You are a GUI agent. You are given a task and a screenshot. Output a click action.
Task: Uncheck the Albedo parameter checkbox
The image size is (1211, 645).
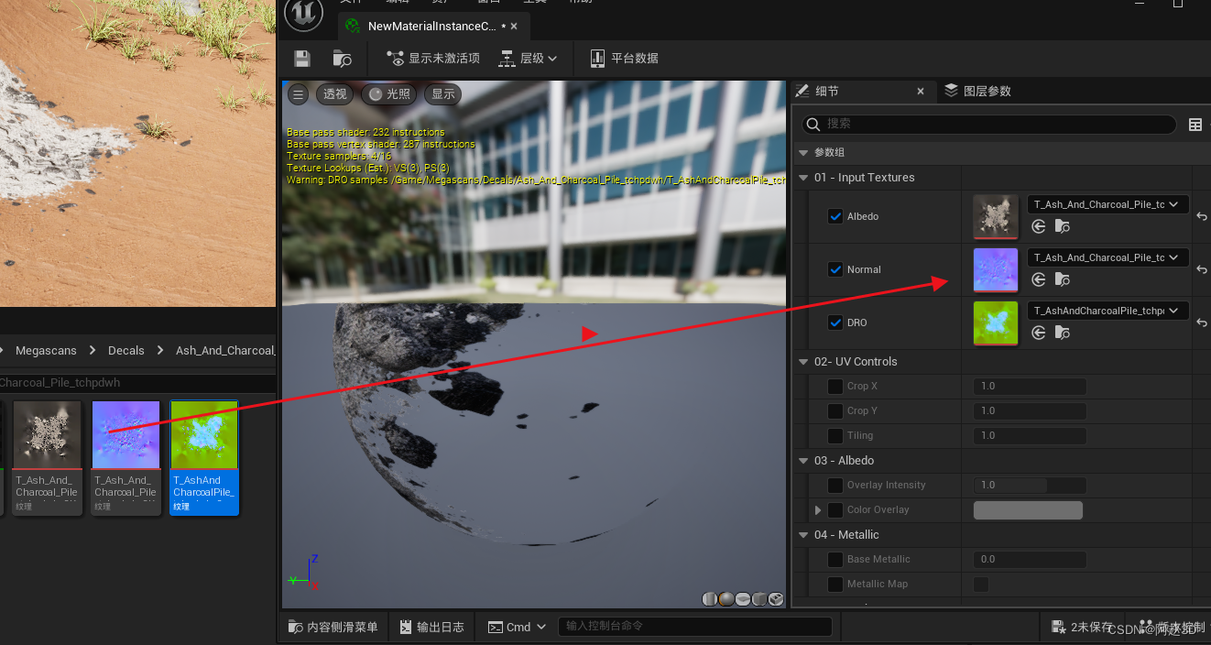pos(835,216)
